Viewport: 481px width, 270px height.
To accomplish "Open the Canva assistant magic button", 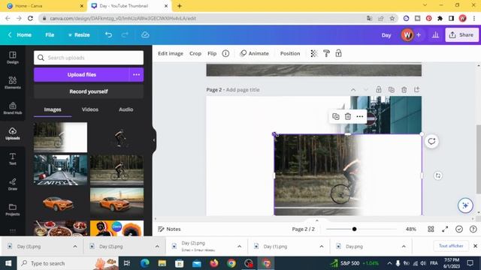I will point(465,205).
